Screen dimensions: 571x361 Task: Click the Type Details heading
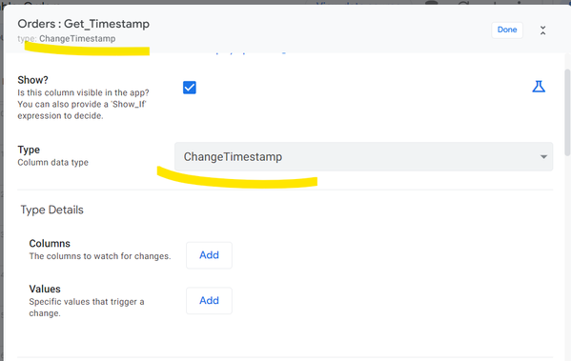52,210
